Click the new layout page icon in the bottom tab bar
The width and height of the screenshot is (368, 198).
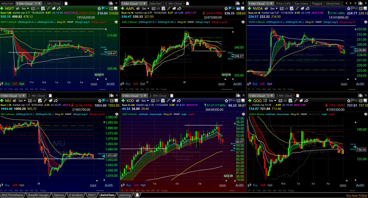pos(137,195)
